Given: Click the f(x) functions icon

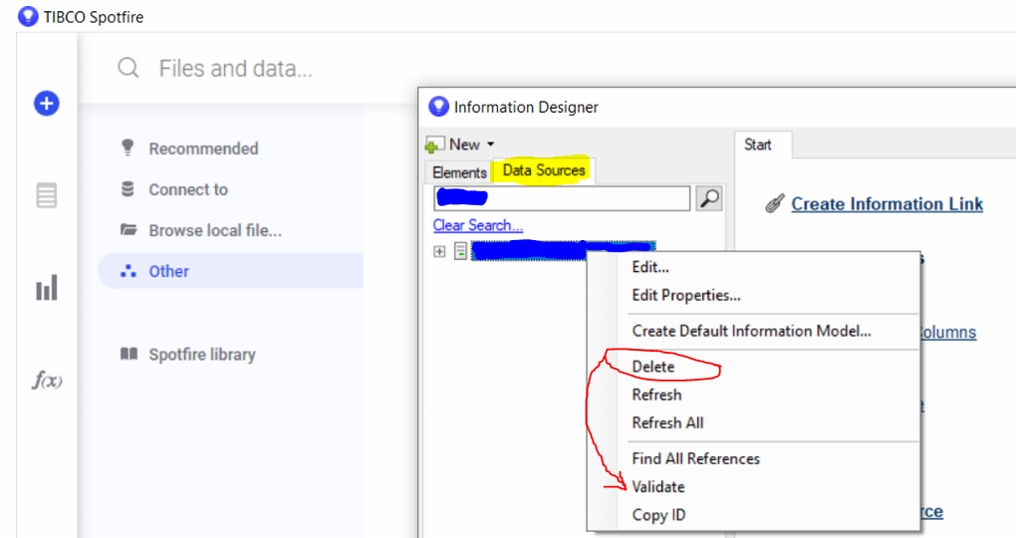Looking at the screenshot, I should [47, 381].
